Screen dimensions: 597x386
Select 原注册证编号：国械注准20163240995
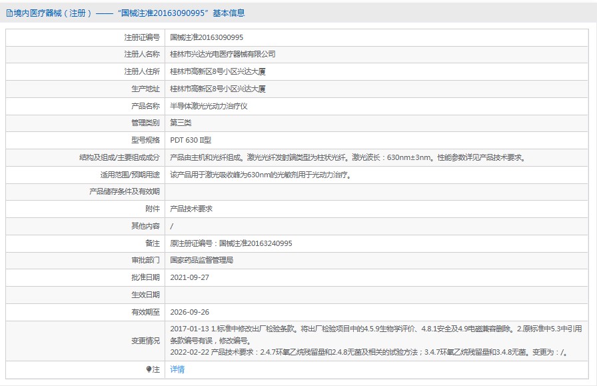[231, 243]
